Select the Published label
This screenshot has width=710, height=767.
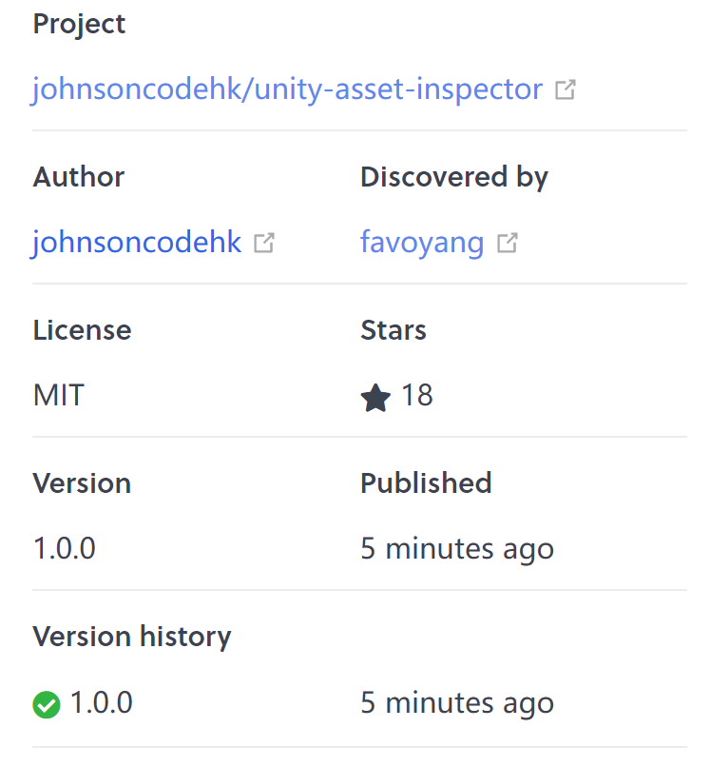point(426,483)
